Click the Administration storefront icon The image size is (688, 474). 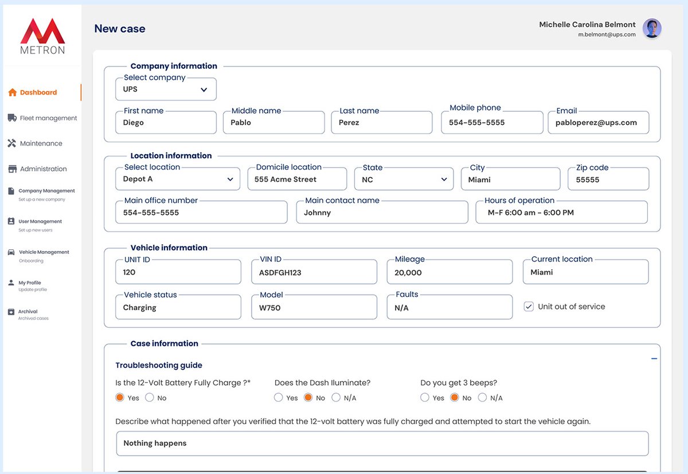coord(12,169)
